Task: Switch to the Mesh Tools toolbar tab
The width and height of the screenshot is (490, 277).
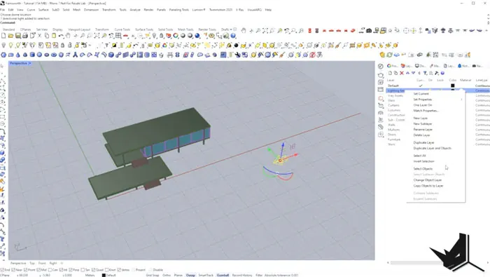Action: click(185, 29)
